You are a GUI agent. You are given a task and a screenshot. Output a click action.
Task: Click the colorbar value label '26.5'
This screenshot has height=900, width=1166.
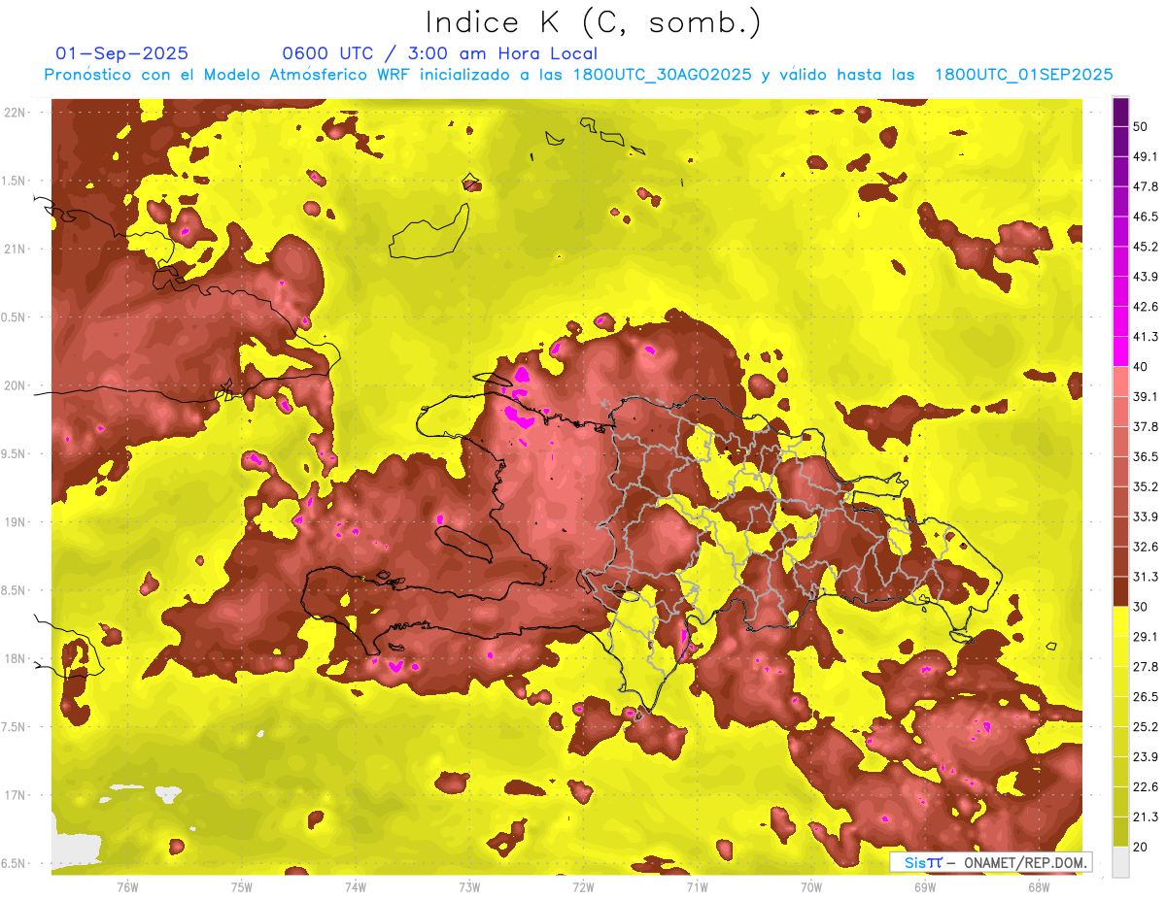coord(1146,697)
